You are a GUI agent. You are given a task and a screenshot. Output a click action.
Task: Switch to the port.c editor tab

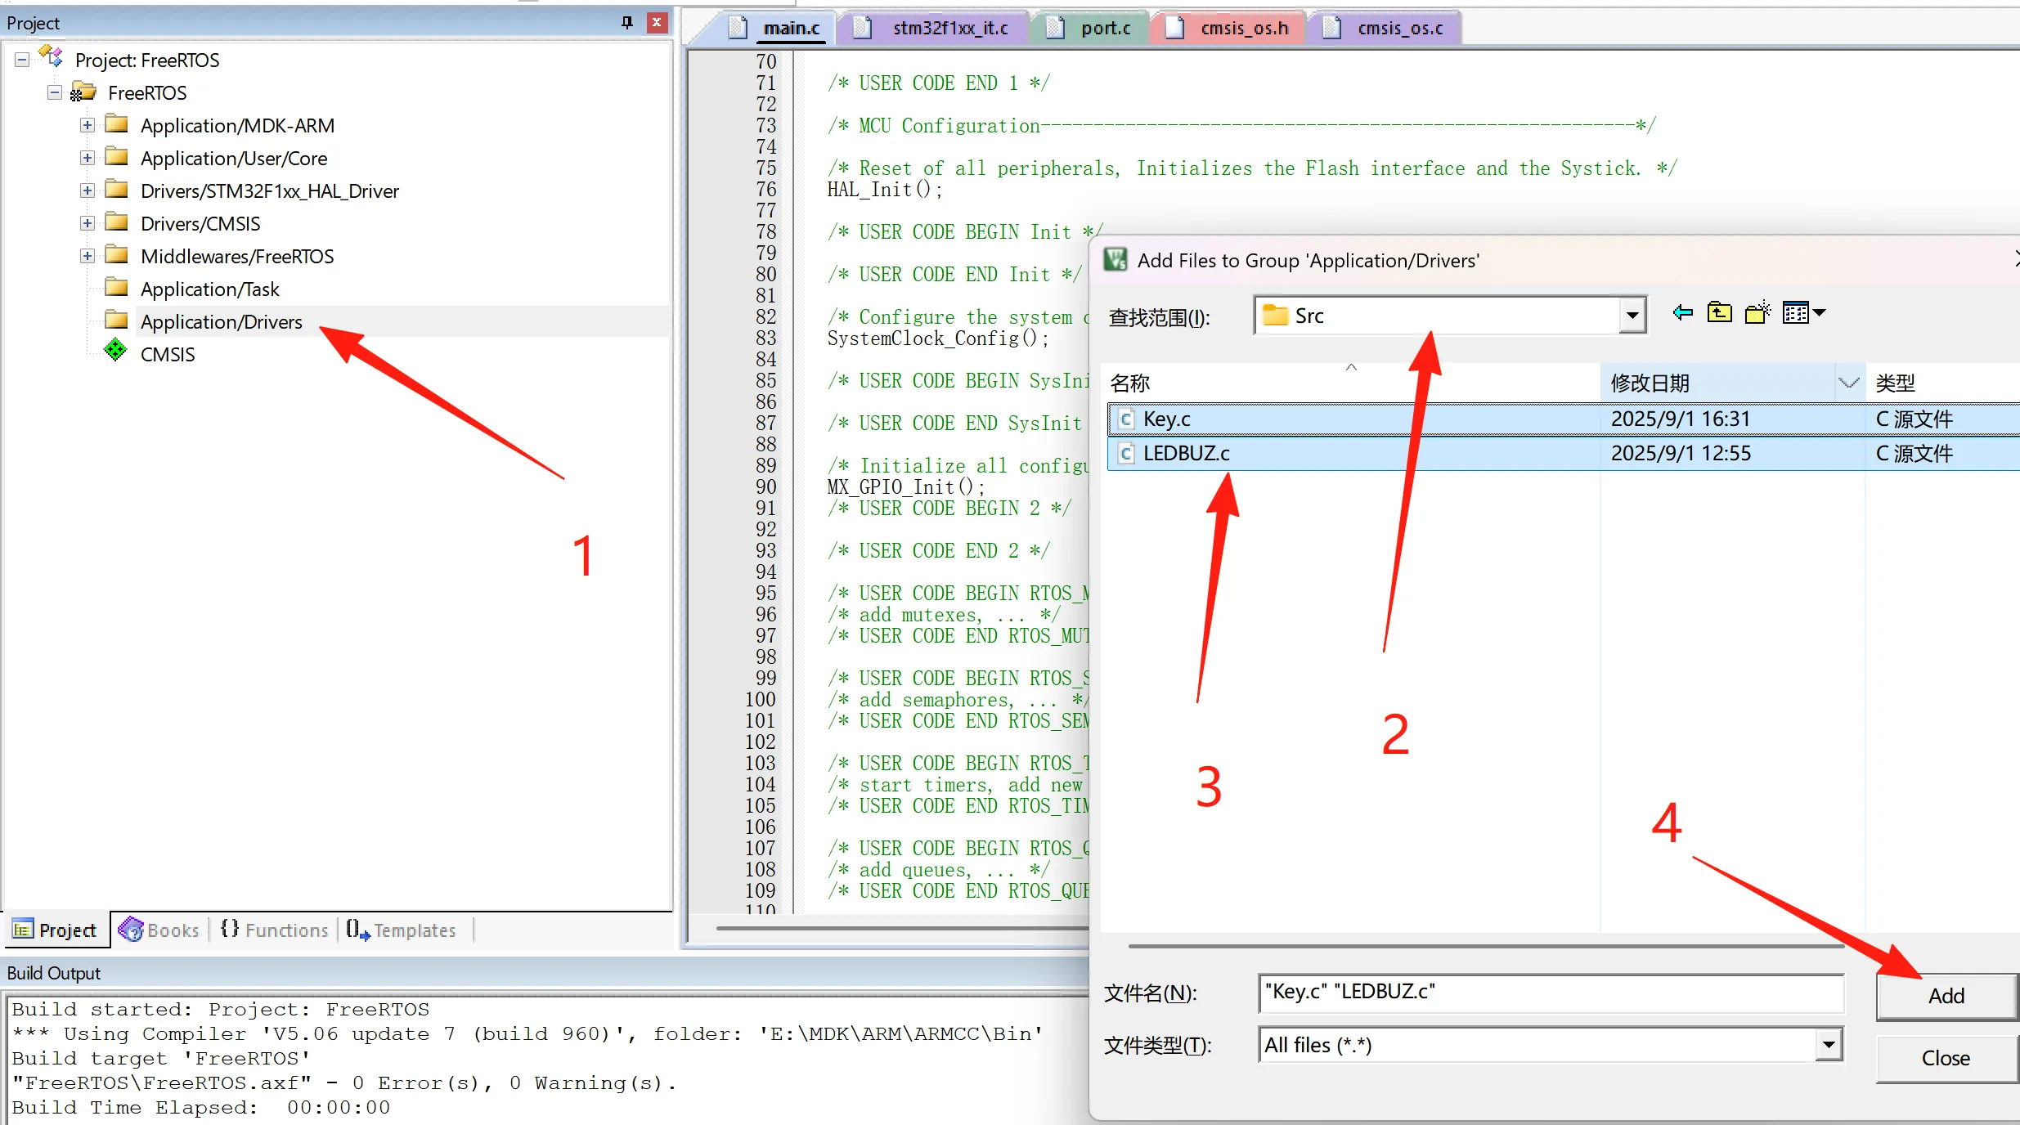coord(1104,27)
